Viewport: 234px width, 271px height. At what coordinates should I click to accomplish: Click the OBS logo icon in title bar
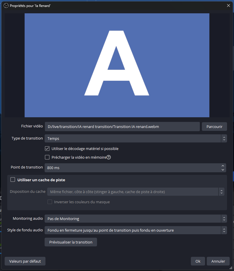coord(6,6)
